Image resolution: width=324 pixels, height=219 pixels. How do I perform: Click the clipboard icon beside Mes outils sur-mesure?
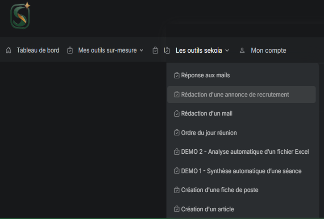(x=70, y=51)
